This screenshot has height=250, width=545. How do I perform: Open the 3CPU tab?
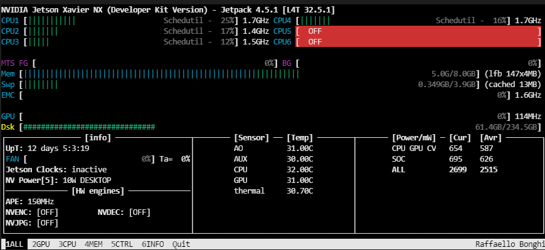(x=68, y=244)
